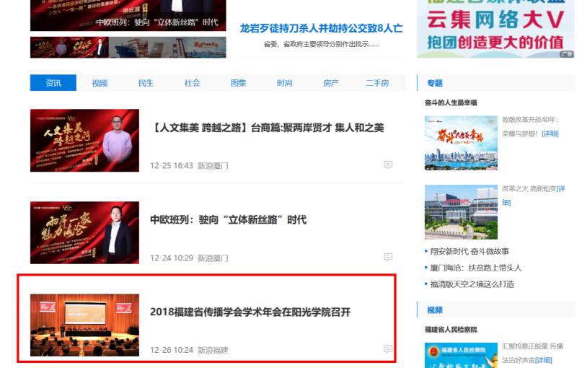Switch to the 民生 tab
The width and height of the screenshot is (577, 368).
click(146, 83)
